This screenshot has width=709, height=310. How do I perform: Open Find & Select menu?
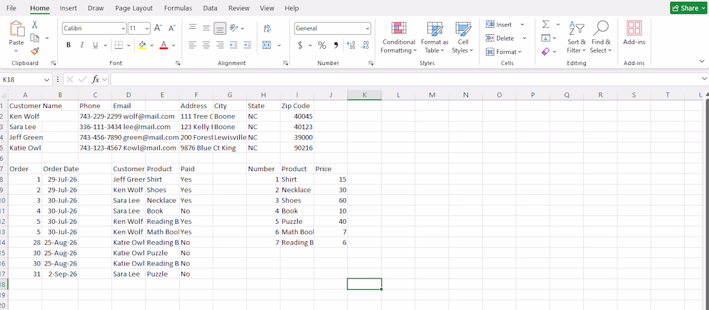point(601,37)
